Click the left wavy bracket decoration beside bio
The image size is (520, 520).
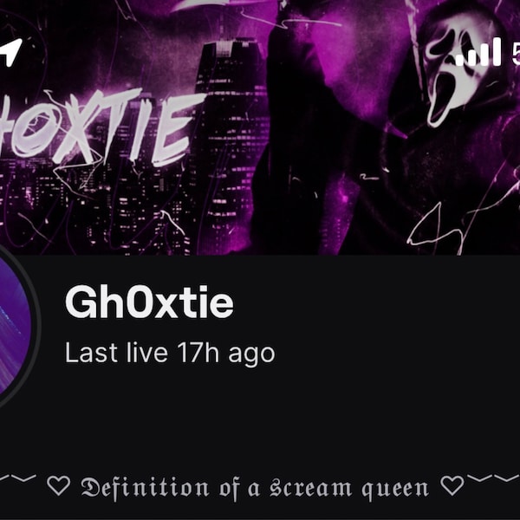point(17,478)
